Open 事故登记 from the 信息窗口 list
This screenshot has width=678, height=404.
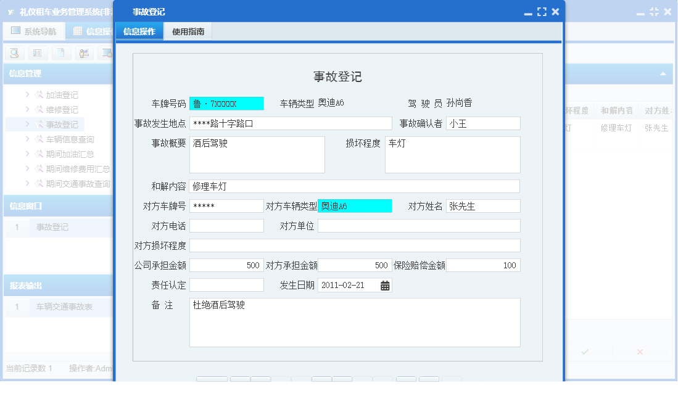51,228
